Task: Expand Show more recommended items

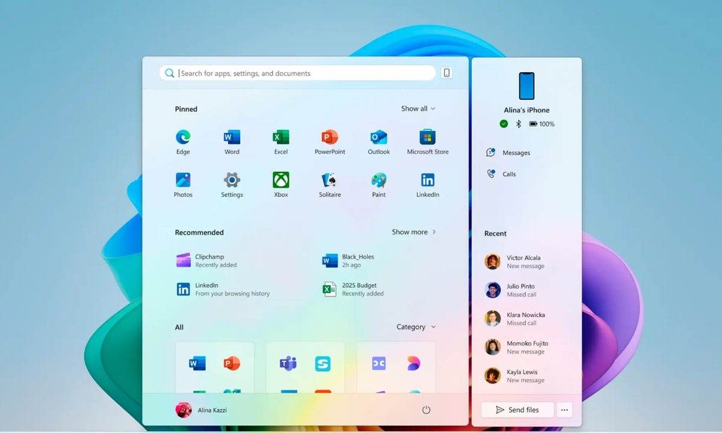Action: click(x=413, y=232)
